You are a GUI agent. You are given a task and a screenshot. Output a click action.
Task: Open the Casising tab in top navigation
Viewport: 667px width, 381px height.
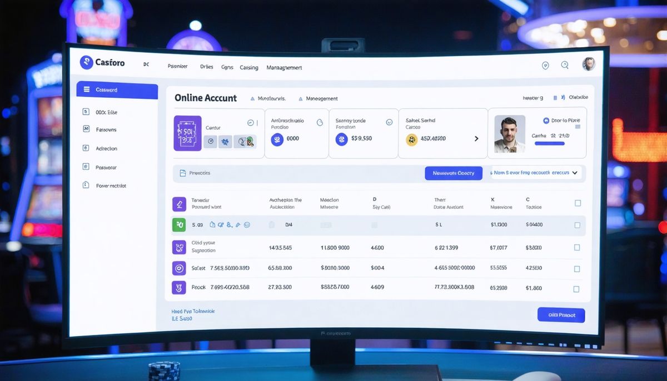click(x=248, y=68)
